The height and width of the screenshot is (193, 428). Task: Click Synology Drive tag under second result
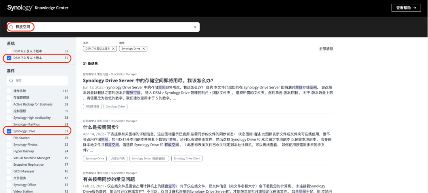[x=95, y=159]
